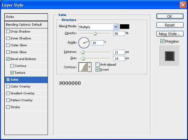Uncheck the Invert checkbox

97,70
